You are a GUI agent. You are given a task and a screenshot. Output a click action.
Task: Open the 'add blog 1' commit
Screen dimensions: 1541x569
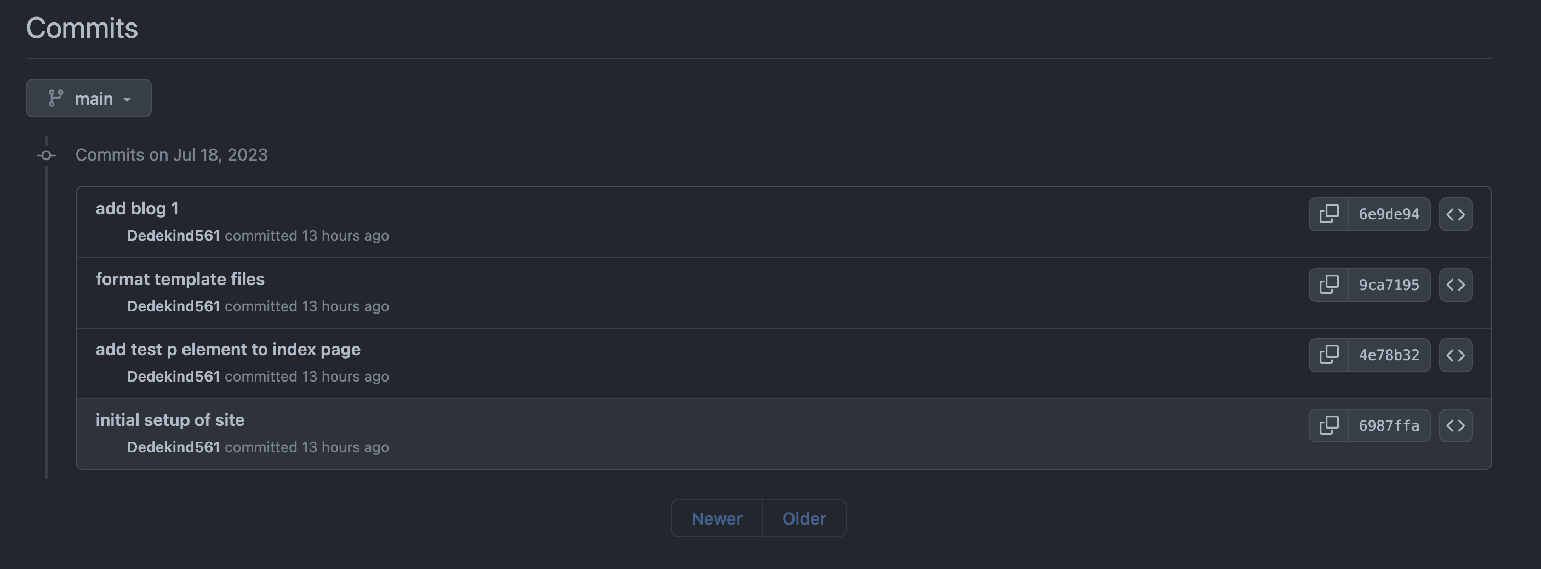[x=137, y=208]
